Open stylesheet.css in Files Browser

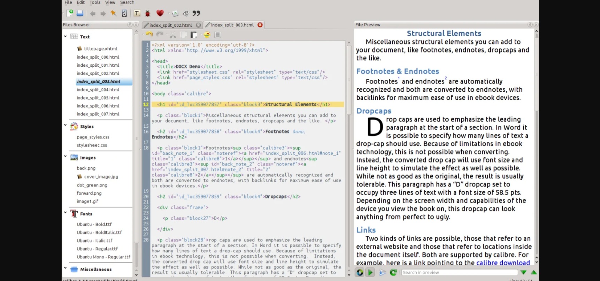click(92, 145)
